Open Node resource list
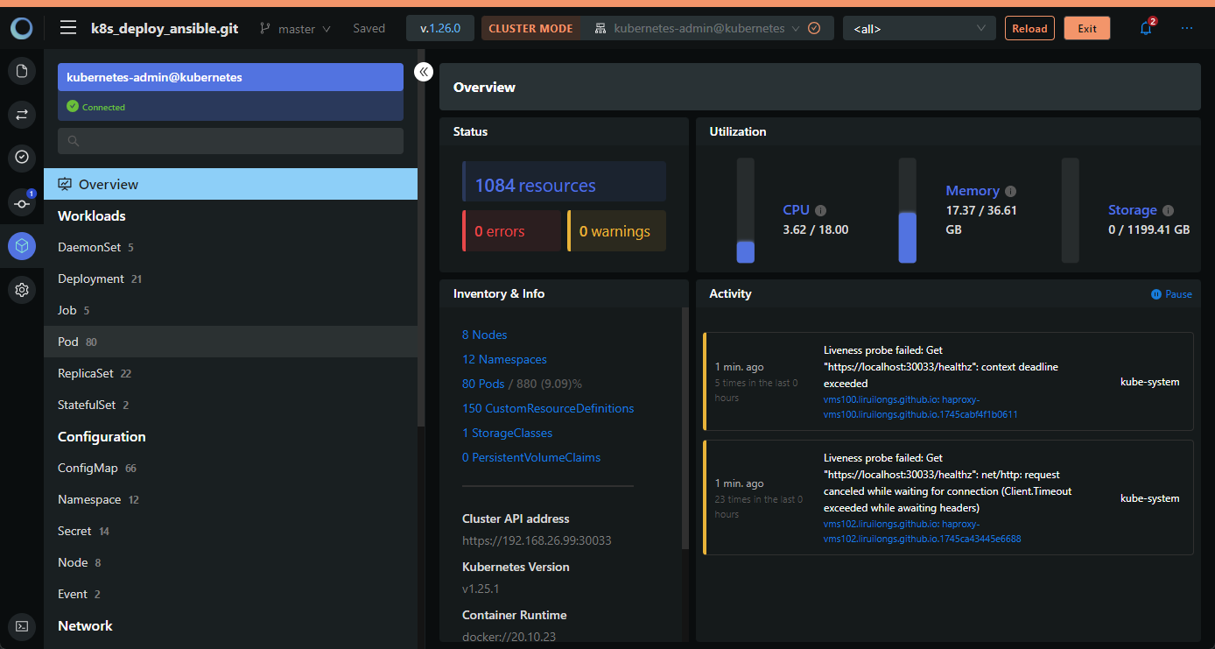This screenshot has width=1215, height=649. [x=230, y=562]
